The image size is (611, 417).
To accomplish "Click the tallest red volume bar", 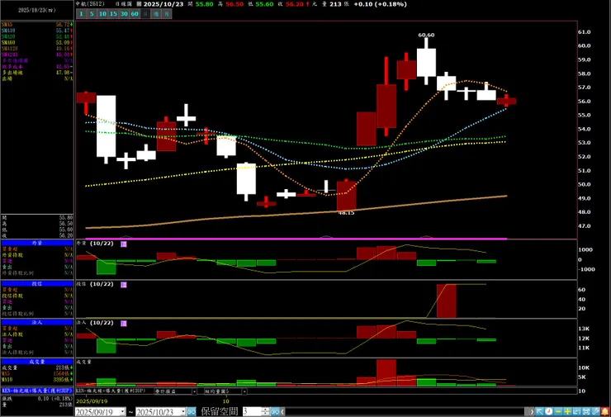I will pyautogui.click(x=386, y=372).
